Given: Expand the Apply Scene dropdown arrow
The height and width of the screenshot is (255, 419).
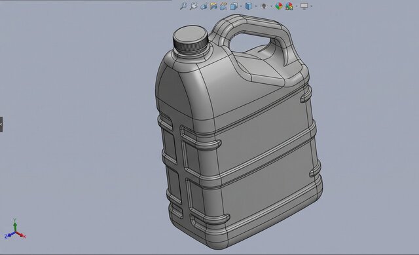Looking at the screenshot, I should pyautogui.click(x=297, y=6).
